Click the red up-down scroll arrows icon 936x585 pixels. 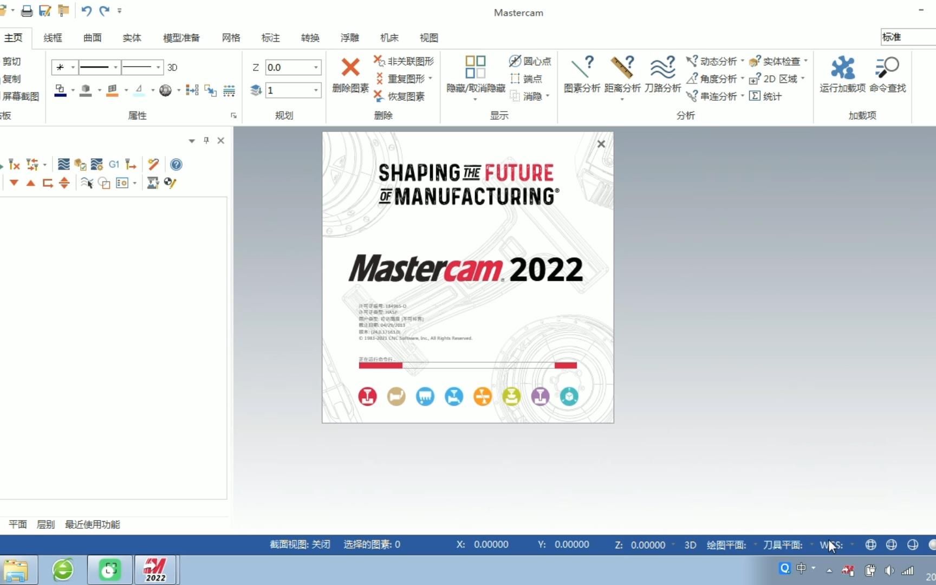(x=64, y=183)
